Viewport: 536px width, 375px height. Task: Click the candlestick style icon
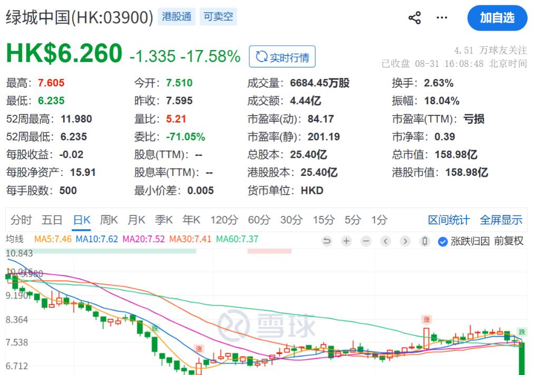(425, 241)
